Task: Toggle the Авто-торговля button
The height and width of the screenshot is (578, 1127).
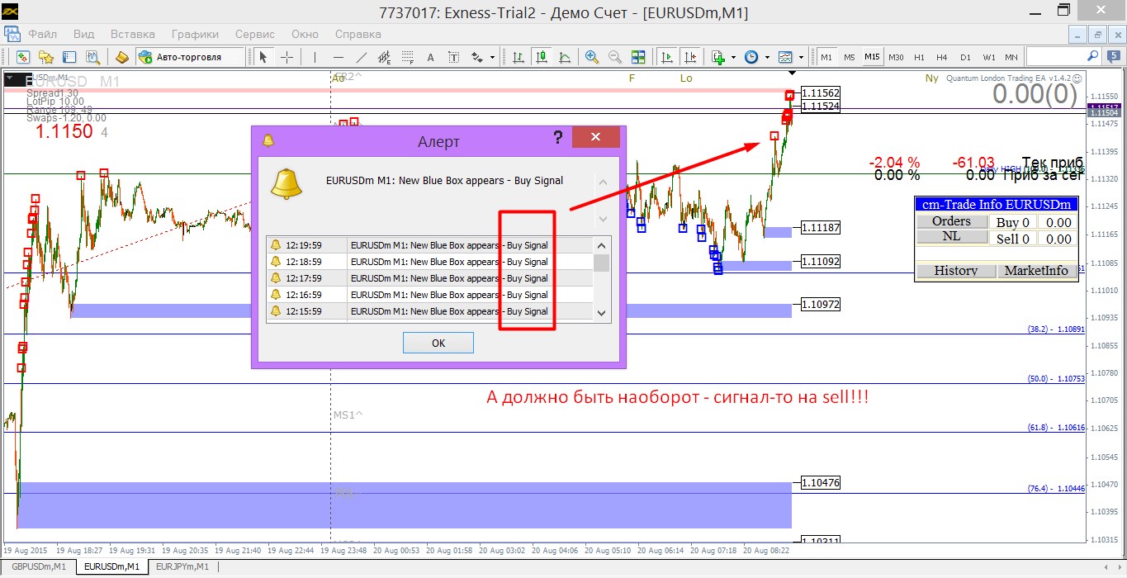Action: click(190, 57)
